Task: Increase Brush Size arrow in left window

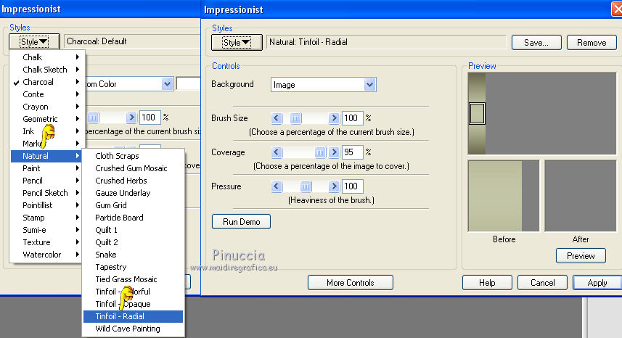Action: pyautogui.click(x=131, y=118)
